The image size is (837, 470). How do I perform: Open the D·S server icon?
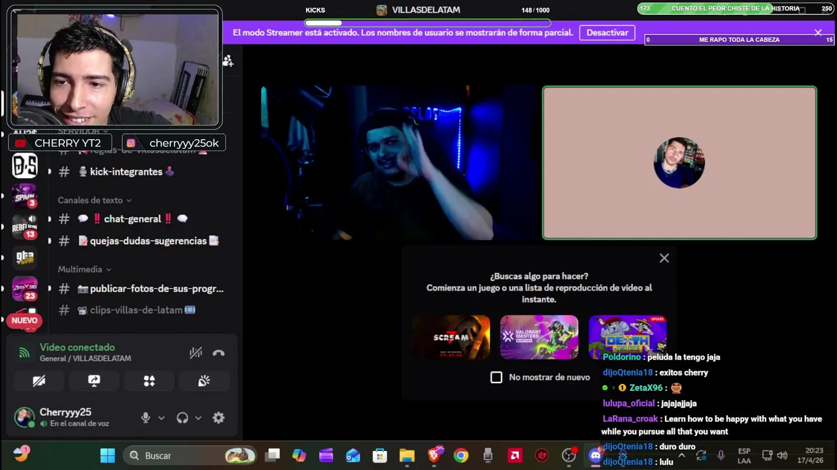coord(25,166)
